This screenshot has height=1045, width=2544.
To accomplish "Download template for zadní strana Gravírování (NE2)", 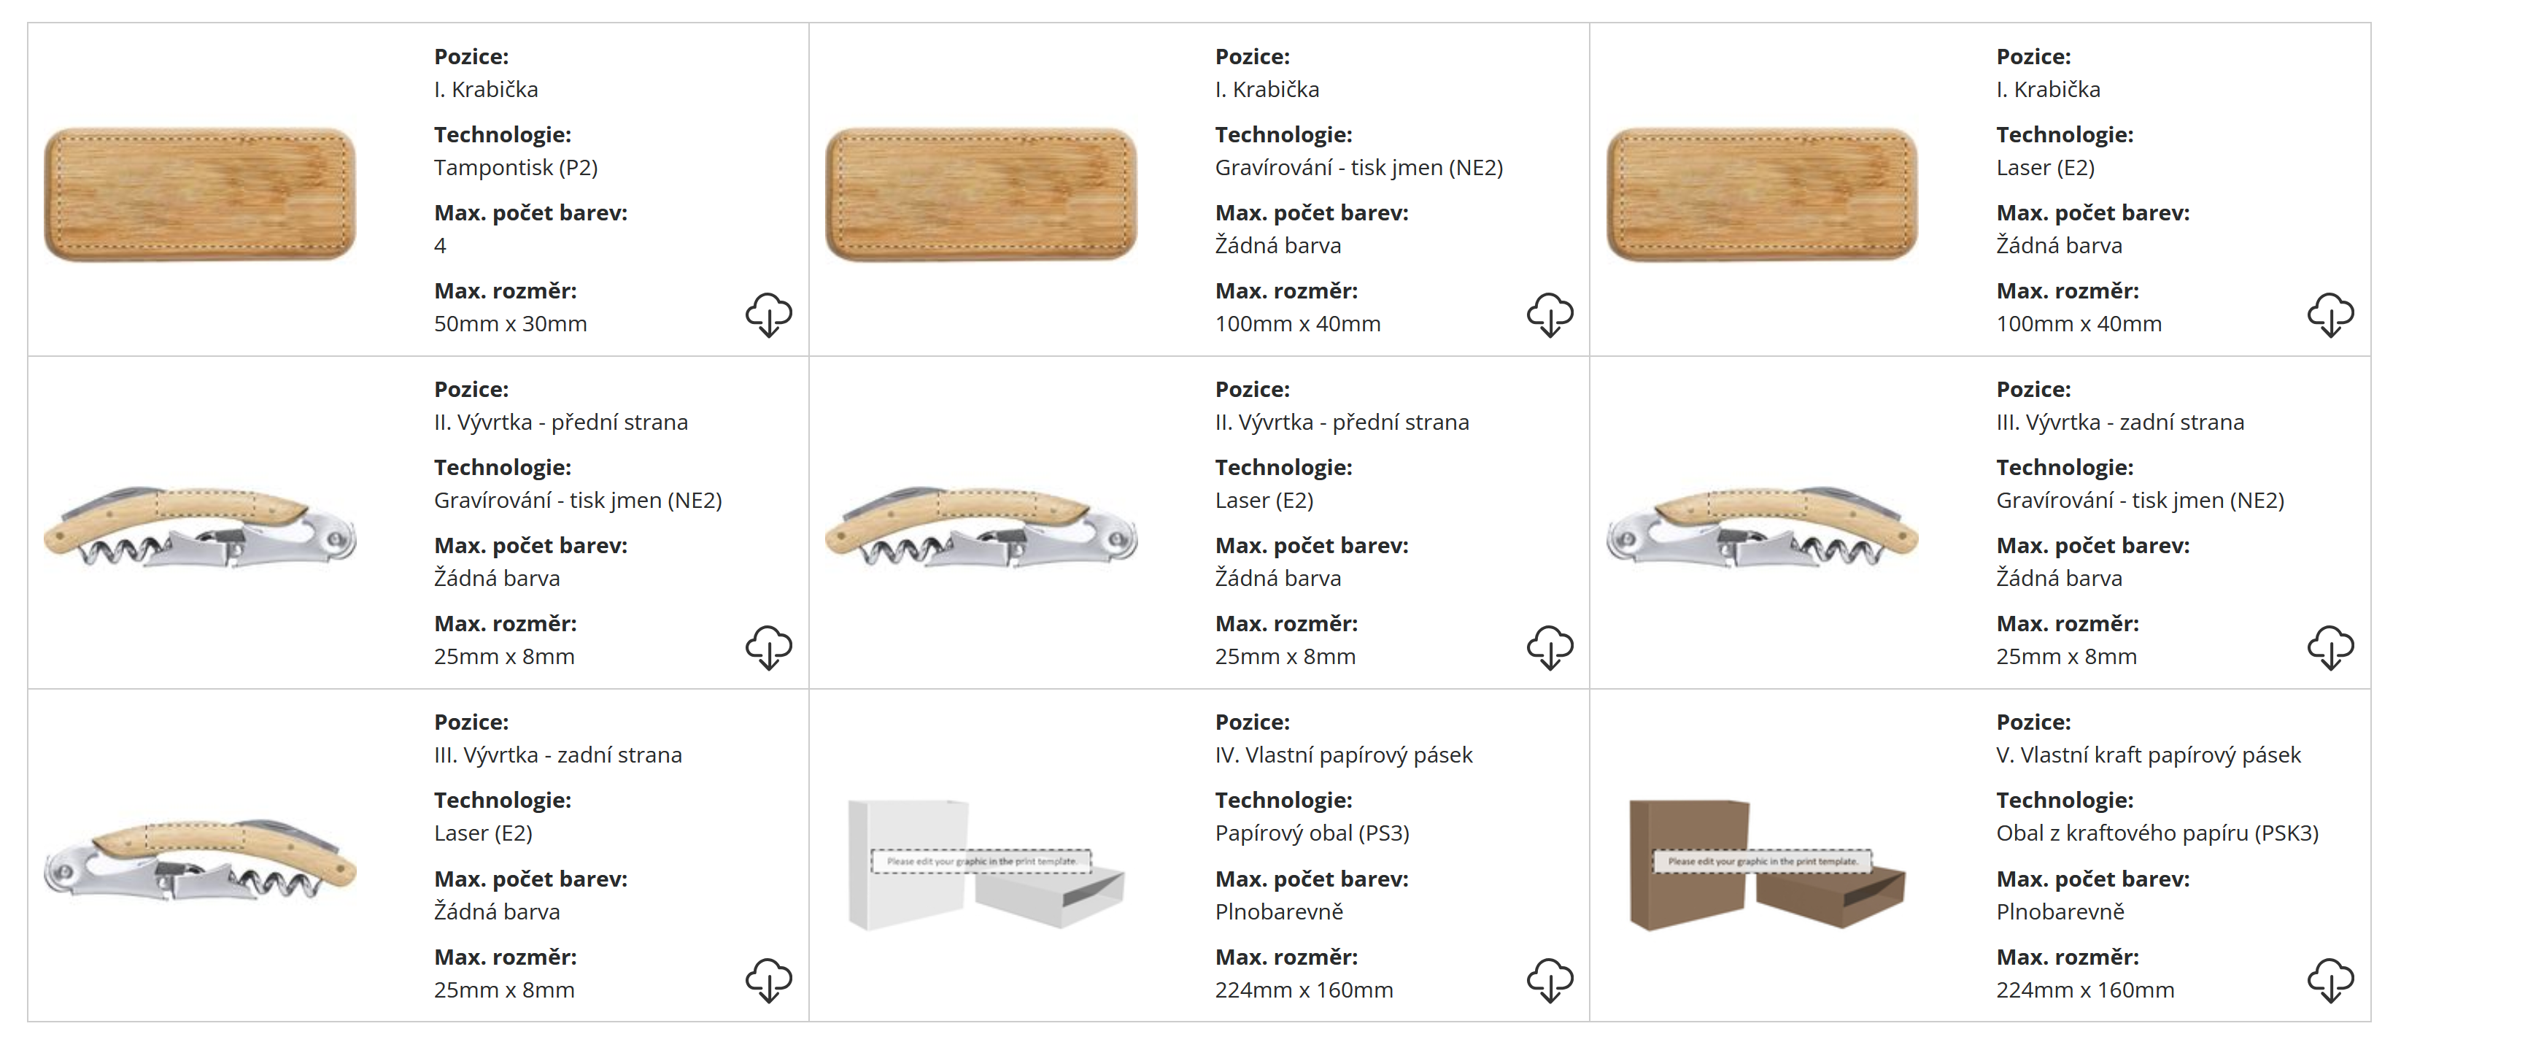I will [2331, 647].
